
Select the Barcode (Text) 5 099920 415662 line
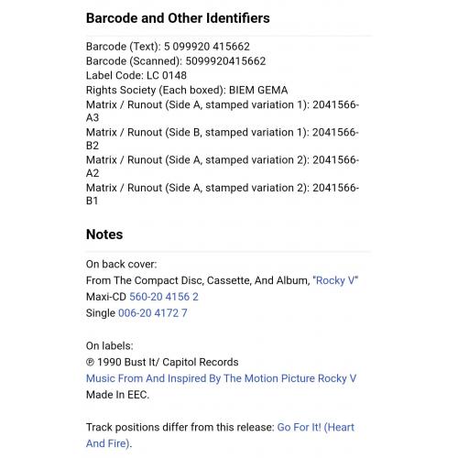point(168,47)
